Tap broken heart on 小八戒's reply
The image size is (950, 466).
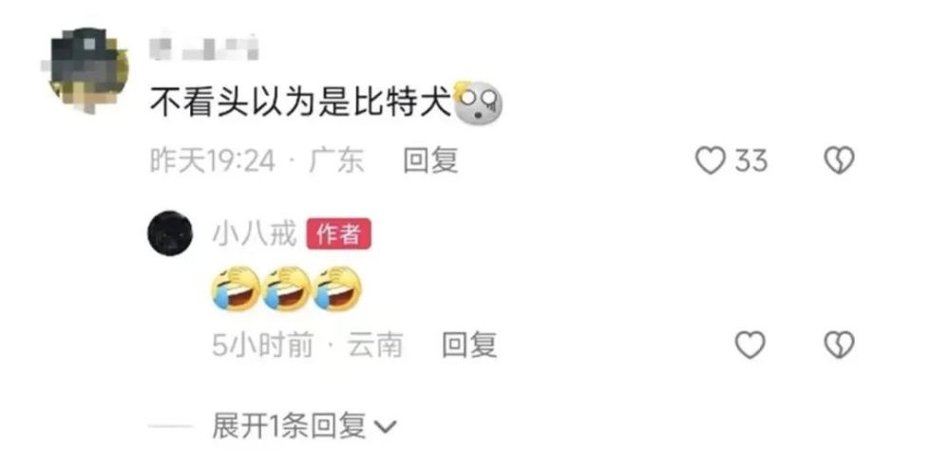(839, 345)
